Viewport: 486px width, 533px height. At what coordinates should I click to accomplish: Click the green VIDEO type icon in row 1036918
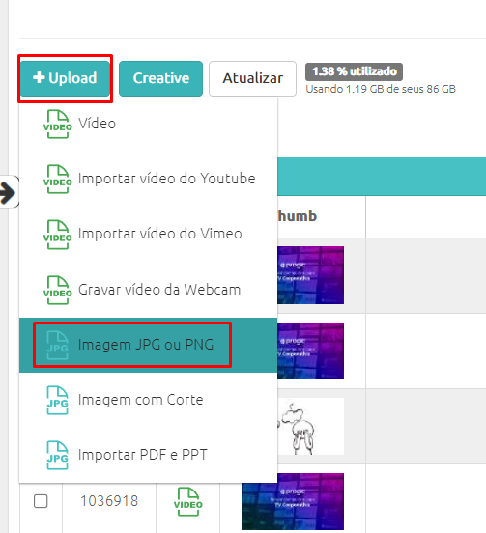click(x=188, y=501)
